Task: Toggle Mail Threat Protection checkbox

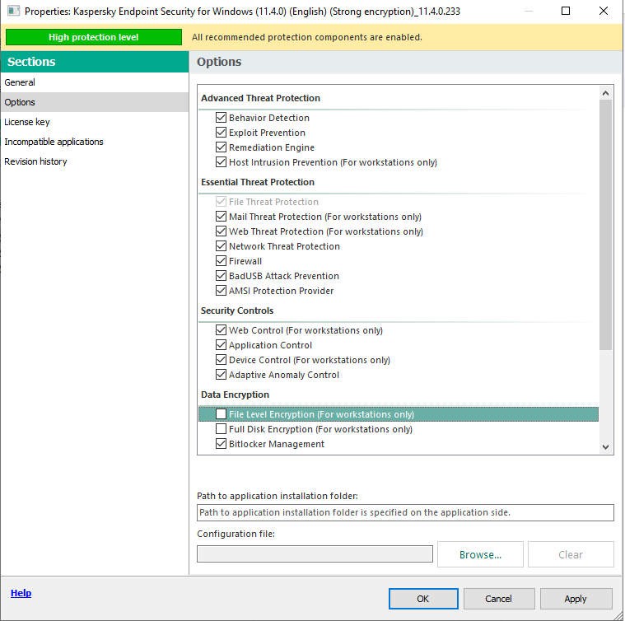Action: (x=221, y=217)
